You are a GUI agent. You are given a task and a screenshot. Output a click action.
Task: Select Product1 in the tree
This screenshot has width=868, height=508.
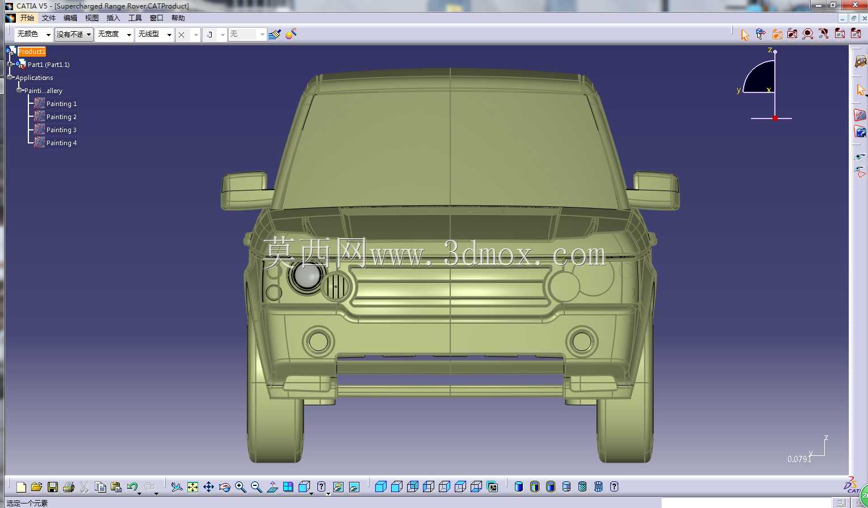tap(31, 52)
